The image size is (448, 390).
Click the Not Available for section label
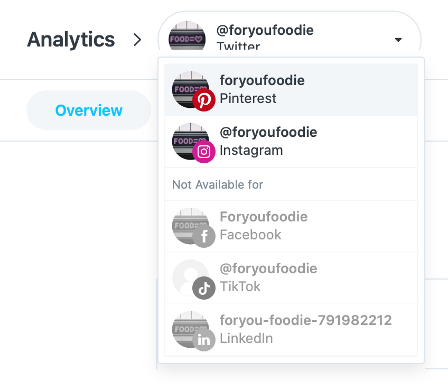pyautogui.click(x=218, y=184)
